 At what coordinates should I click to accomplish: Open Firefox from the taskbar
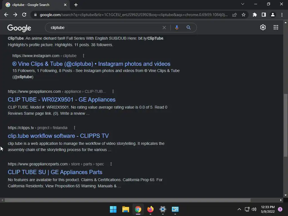pyautogui.click(x=150, y=209)
